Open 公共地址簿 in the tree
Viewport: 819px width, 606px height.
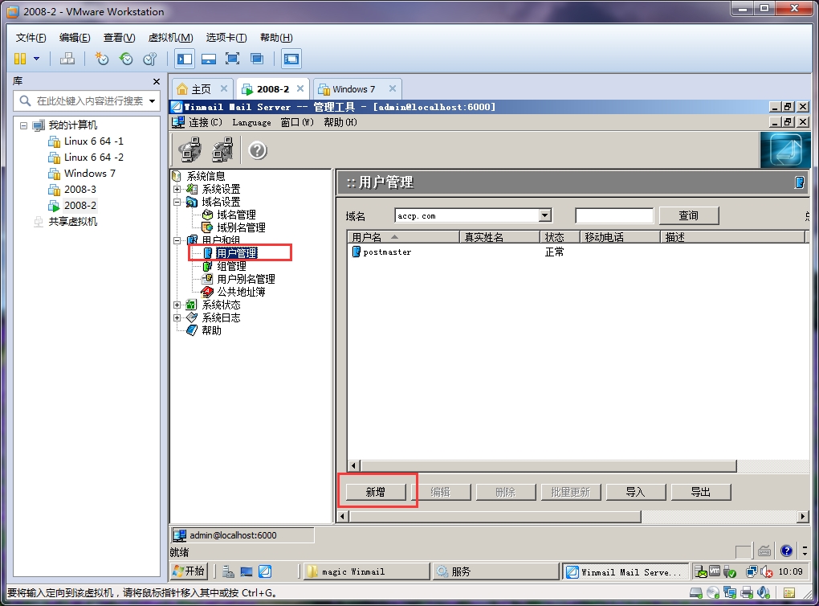pos(241,292)
